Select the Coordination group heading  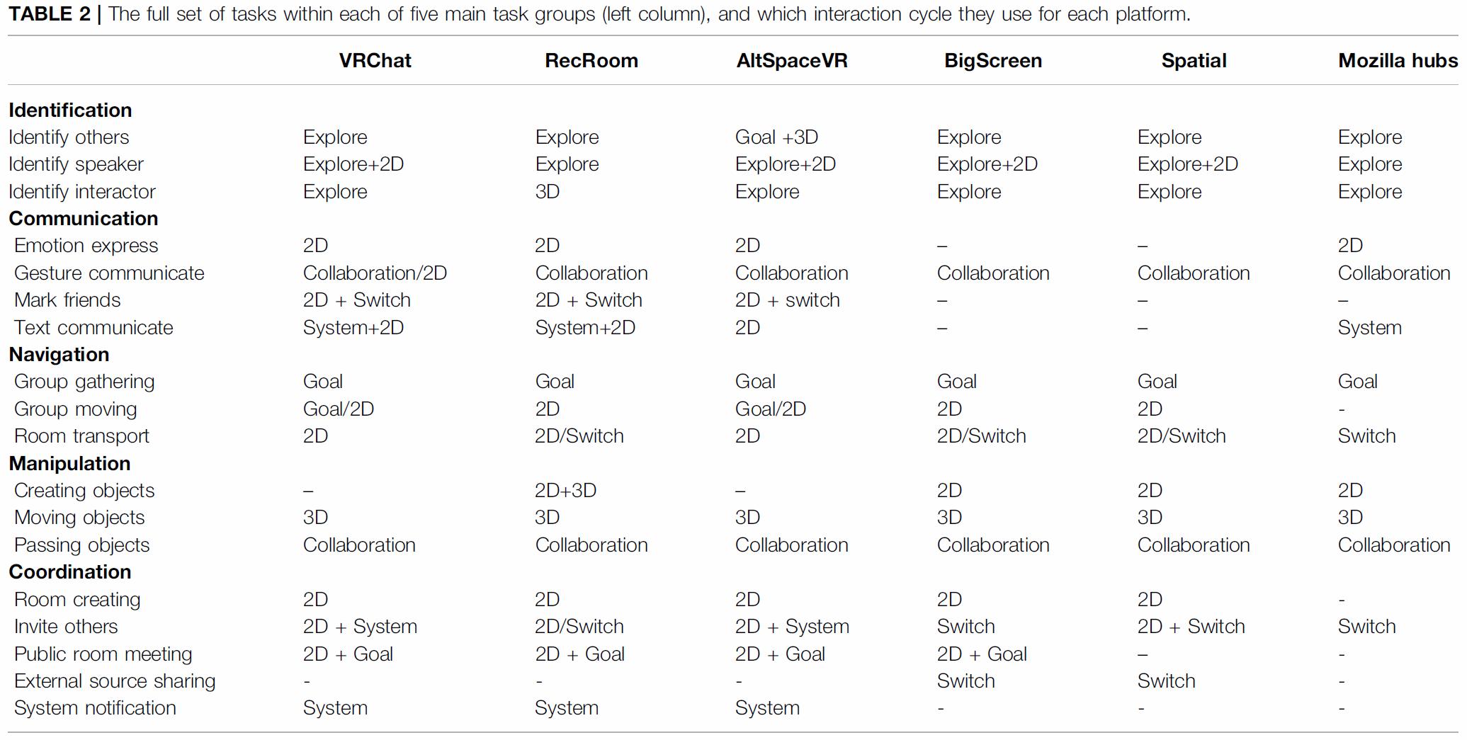69,571
